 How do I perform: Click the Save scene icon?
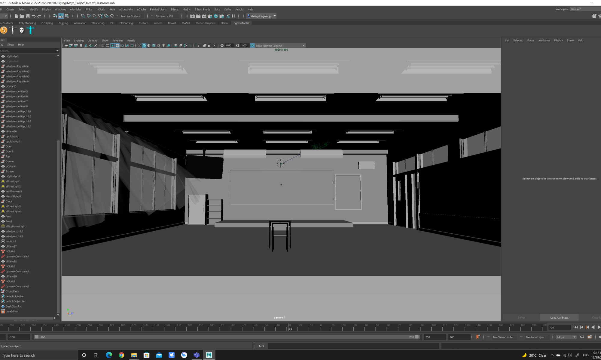pyautogui.click(x=28, y=16)
